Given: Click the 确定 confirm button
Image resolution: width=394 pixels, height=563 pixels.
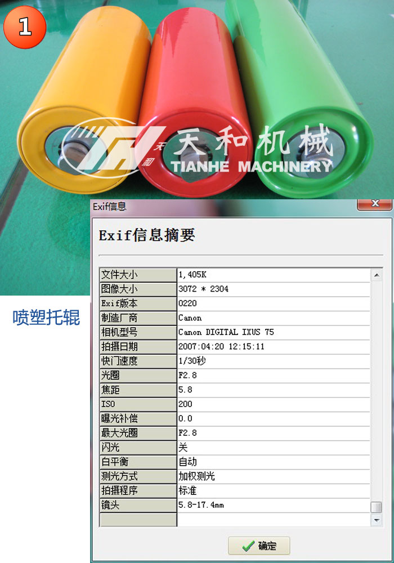Looking at the screenshot, I should point(259,546).
